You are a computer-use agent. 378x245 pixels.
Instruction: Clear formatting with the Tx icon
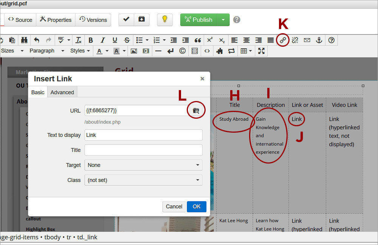(78, 40)
